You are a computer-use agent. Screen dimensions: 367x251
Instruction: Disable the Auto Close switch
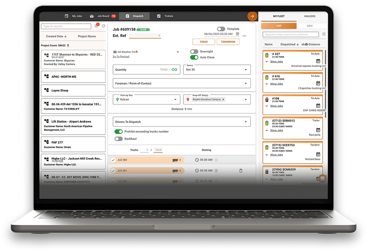194,57
